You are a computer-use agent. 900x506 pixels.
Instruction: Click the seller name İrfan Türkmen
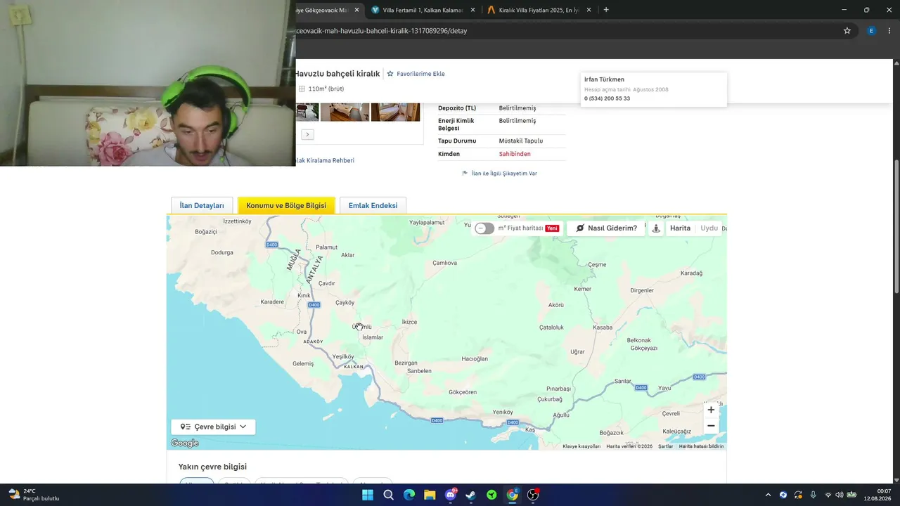[x=604, y=79]
